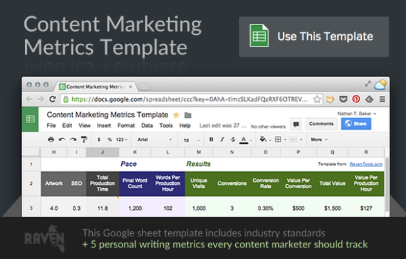The height and width of the screenshot is (259, 406).
Task: Click the cell containing 0.30%
Action: [x=266, y=208]
